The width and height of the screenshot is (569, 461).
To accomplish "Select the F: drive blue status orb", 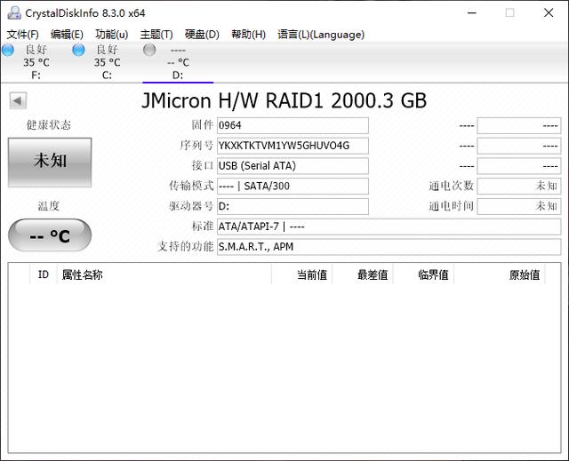I will [x=8, y=50].
